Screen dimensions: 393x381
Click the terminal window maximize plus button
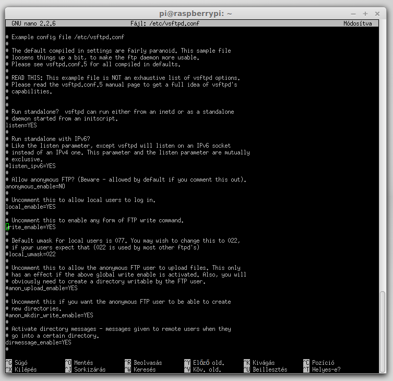click(365, 14)
